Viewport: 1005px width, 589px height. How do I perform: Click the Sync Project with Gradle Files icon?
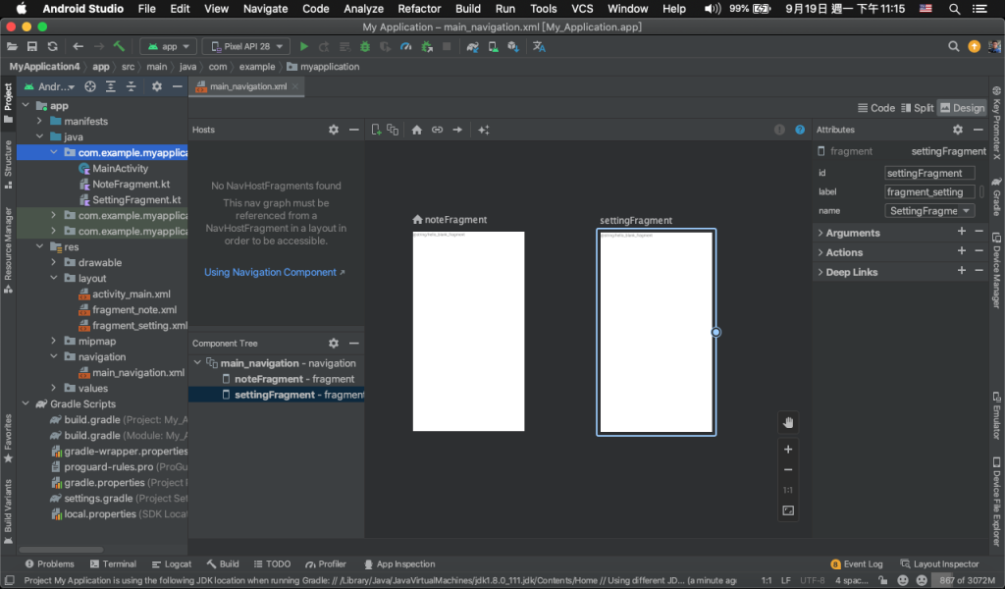click(472, 46)
